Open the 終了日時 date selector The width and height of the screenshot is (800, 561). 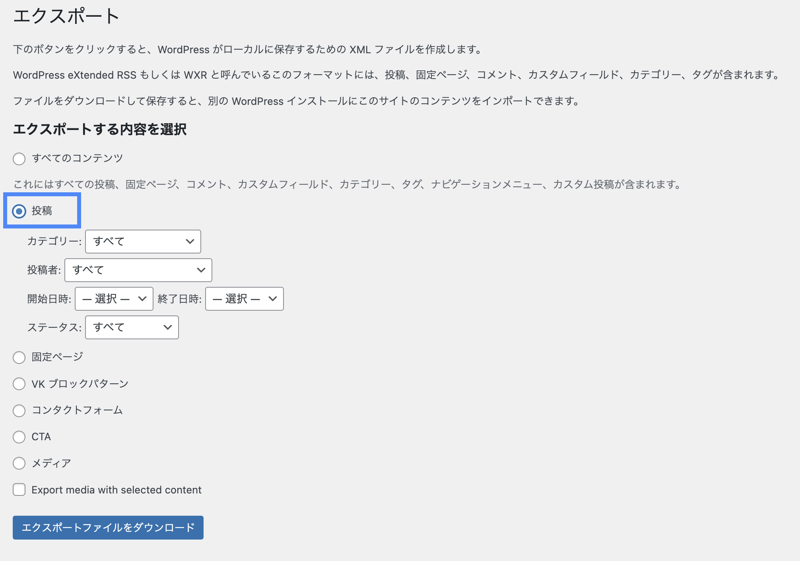(244, 298)
